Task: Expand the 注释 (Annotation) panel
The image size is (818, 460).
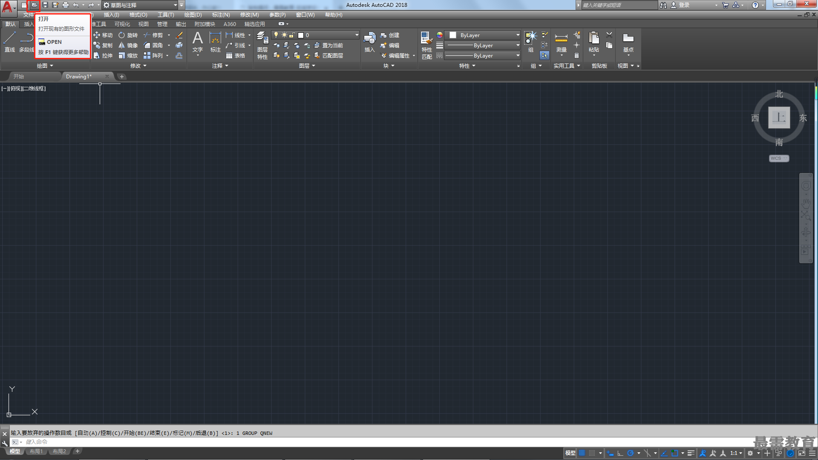Action: point(220,66)
